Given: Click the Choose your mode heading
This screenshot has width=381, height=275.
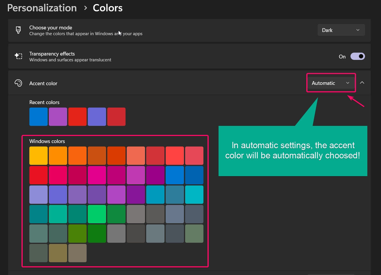Looking at the screenshot, I should [51, 28].
